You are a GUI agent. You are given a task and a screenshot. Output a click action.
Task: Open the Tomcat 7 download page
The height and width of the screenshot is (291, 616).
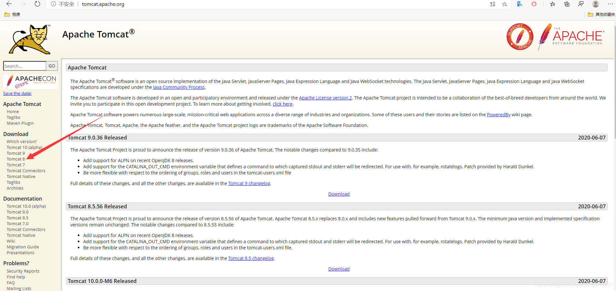tap(16, 165)
